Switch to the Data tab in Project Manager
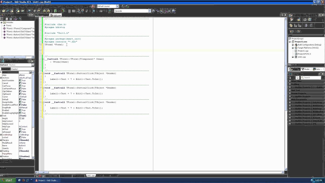Viewport: 325px width, 183px height. (x=317, y=69)
